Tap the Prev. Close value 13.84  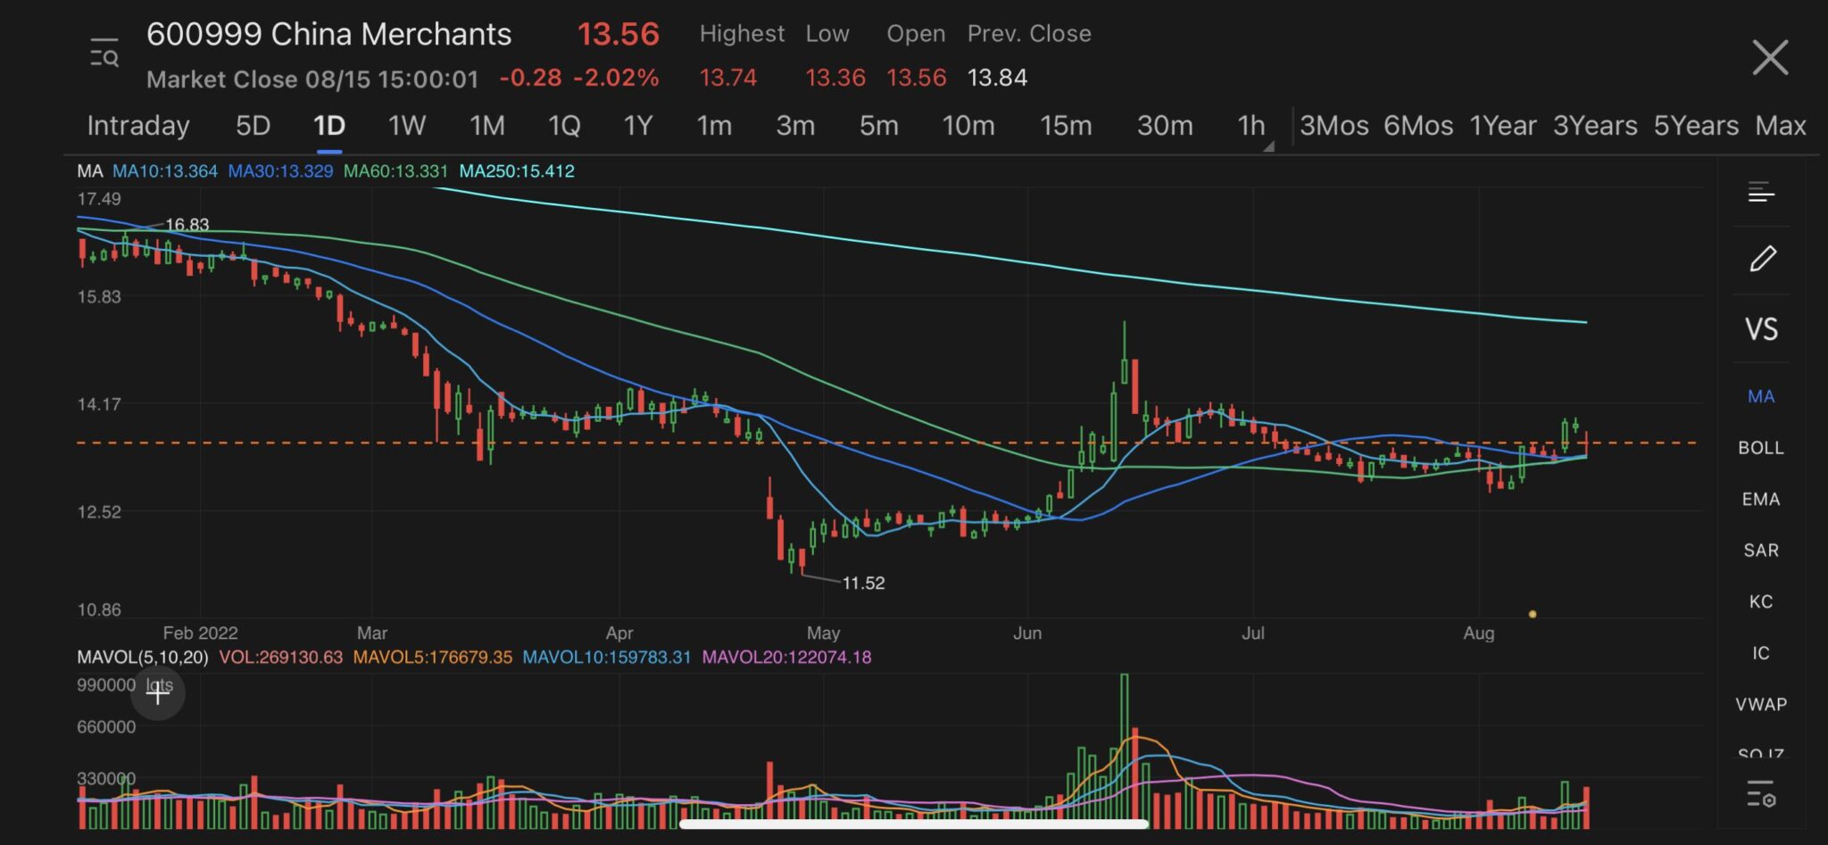(997, 79)
